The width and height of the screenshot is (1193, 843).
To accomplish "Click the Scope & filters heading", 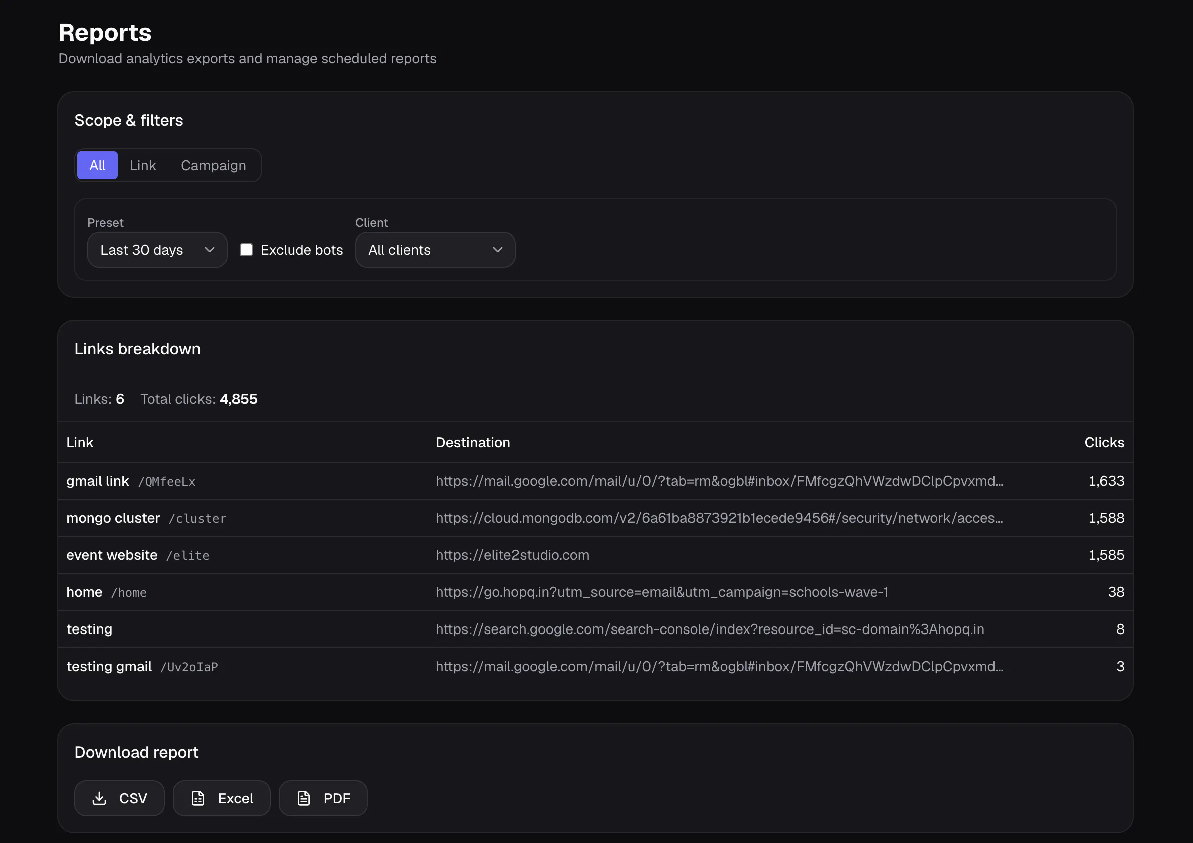I will pyautogui.click(x=129, y=120).
